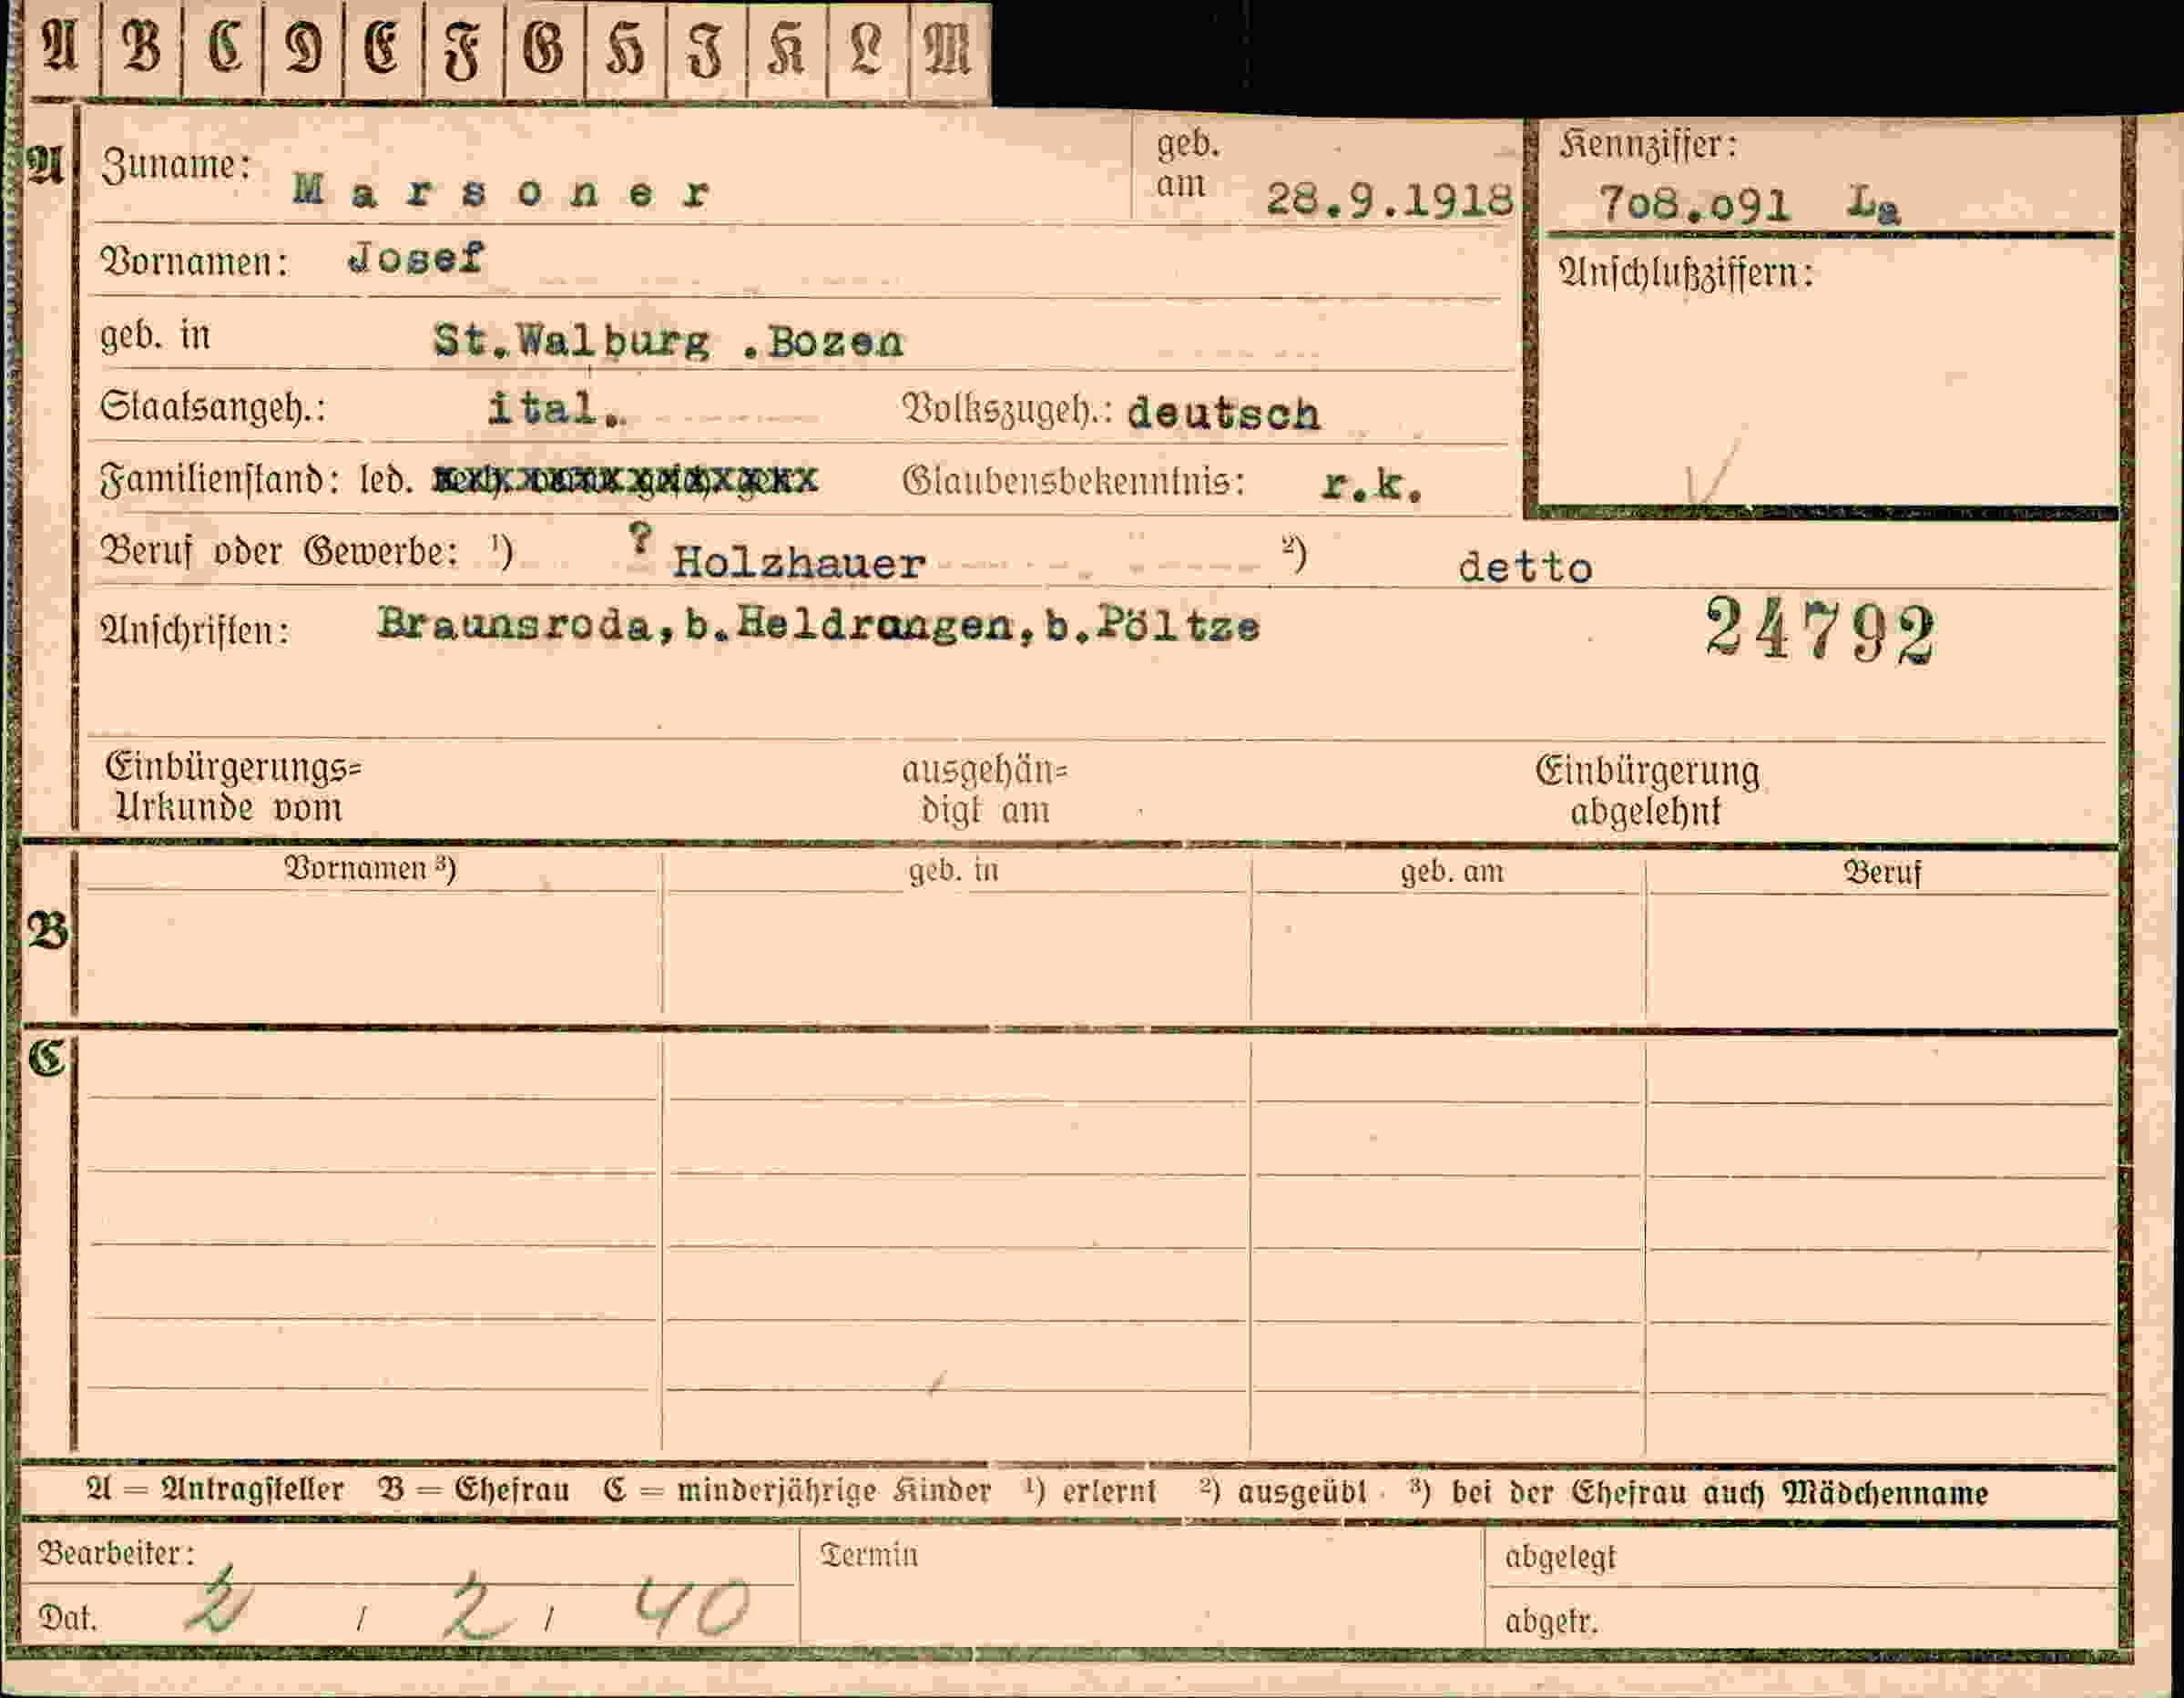Click the legend text B = Ehefrau
Viewport: 2184px width, 1698px height.
point(474,1489)
